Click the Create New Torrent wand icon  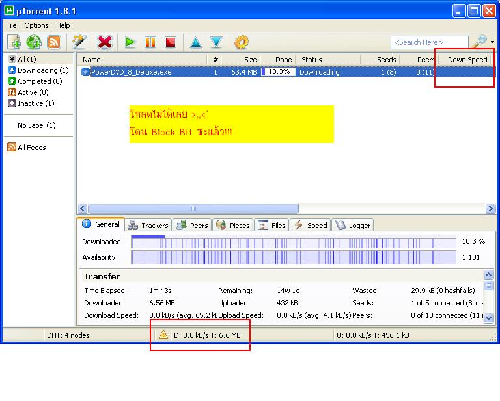[79, 42]
